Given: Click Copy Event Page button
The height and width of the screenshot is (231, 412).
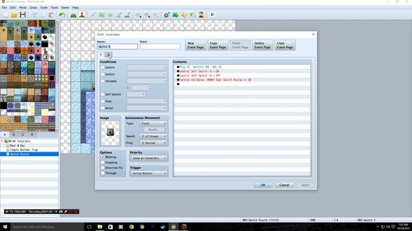Looking at the screenshot, I should (218, 46).
